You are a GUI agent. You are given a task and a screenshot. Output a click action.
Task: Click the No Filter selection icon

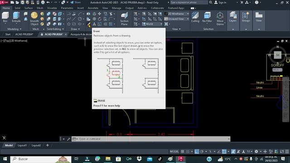pos(207,17)
